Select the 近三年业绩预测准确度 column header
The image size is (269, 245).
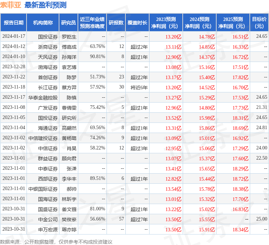tap(92, 22)
